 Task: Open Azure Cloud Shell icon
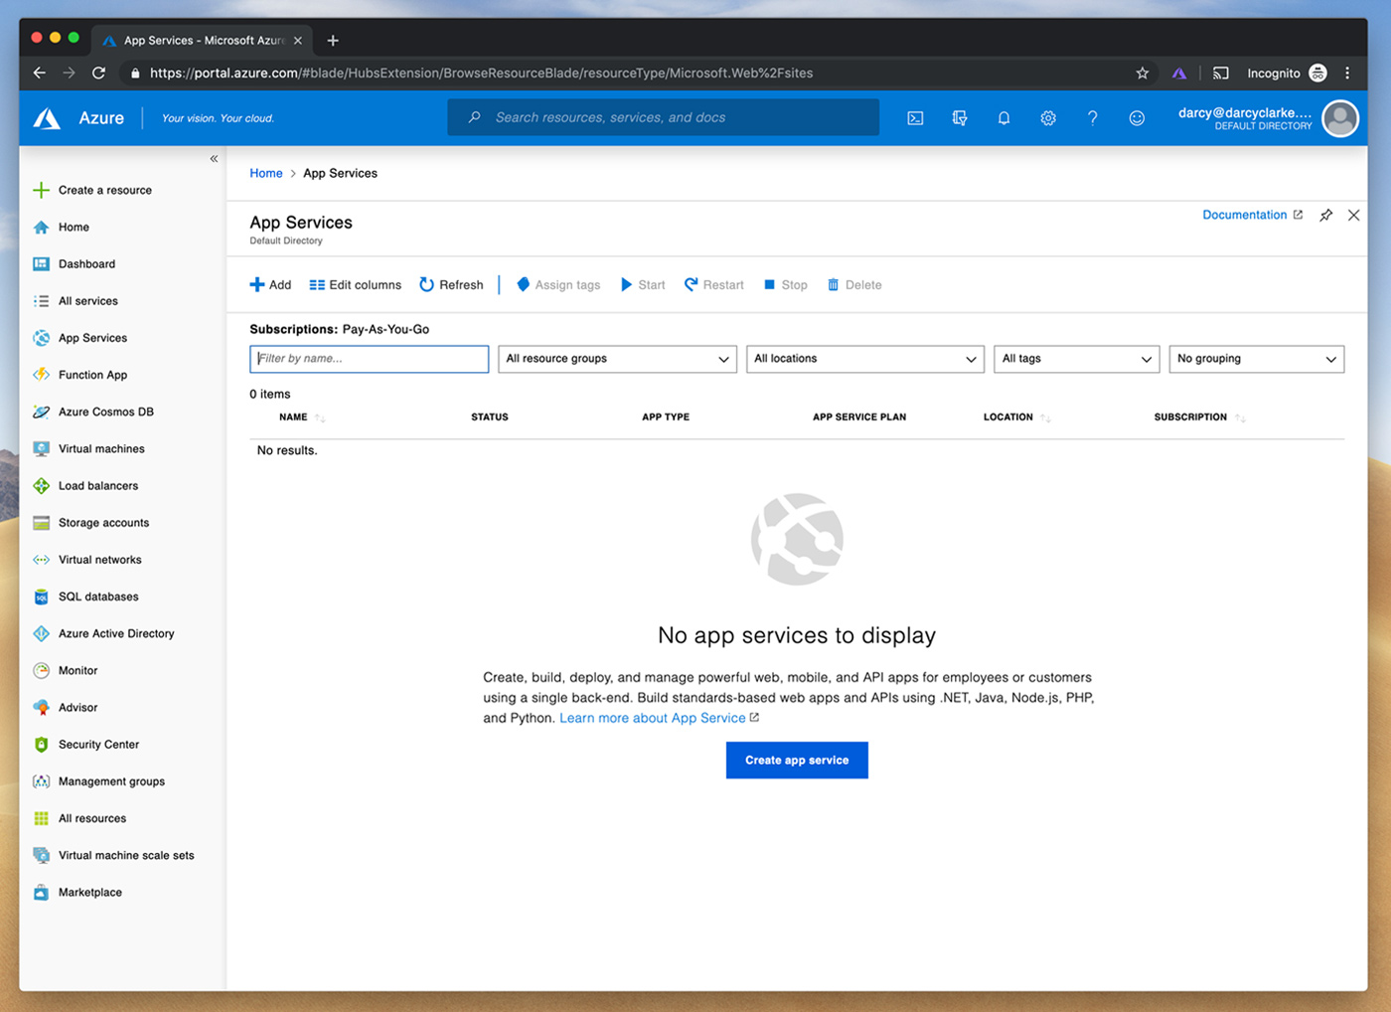[915, 118]
